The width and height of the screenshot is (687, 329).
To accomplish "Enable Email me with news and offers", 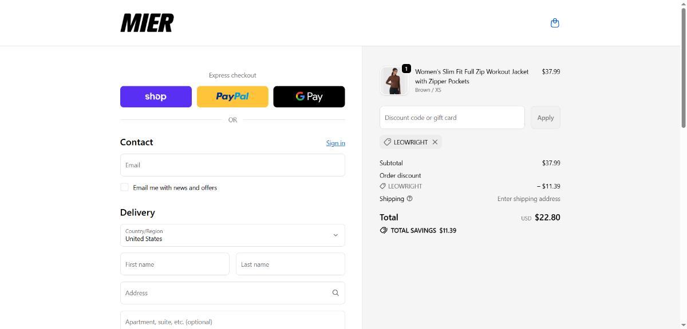I will point(124,187).
